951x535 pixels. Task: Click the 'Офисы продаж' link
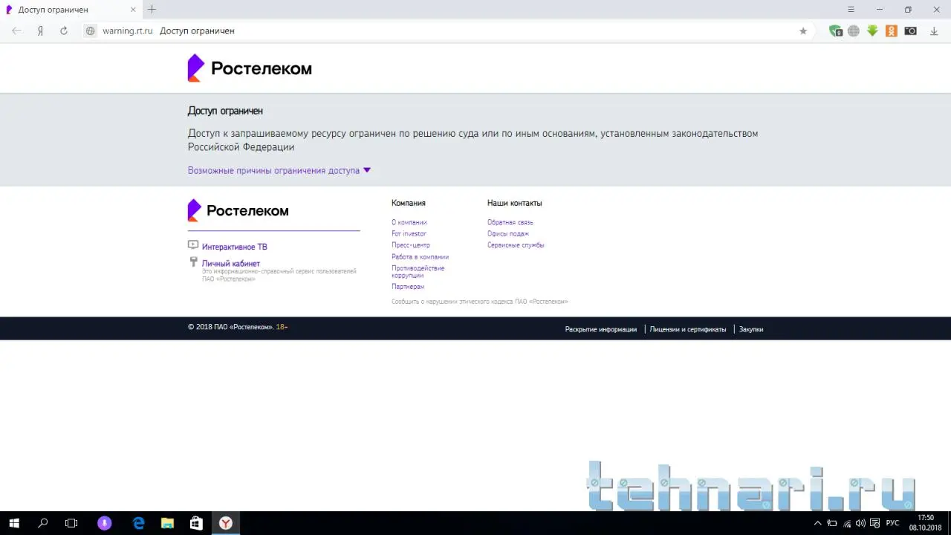[508, 233]
